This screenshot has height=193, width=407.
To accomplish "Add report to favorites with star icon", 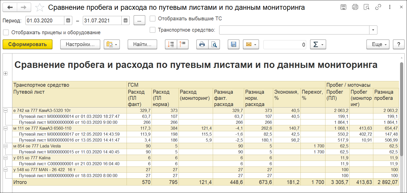I will (x=40, y=7).
